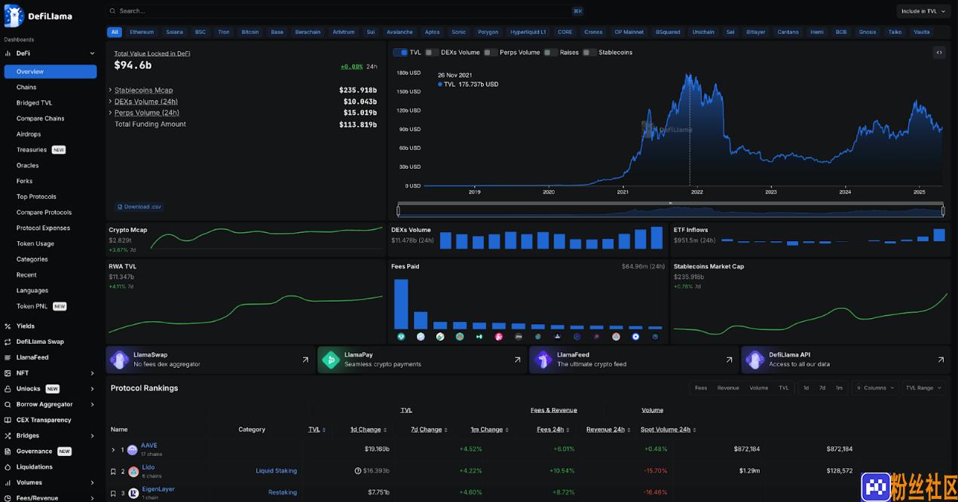Image resolution: width=958 pixels, height=502 pixels.
Task: Sort by Fees 24h column header
Action: (x=553, y=430)
